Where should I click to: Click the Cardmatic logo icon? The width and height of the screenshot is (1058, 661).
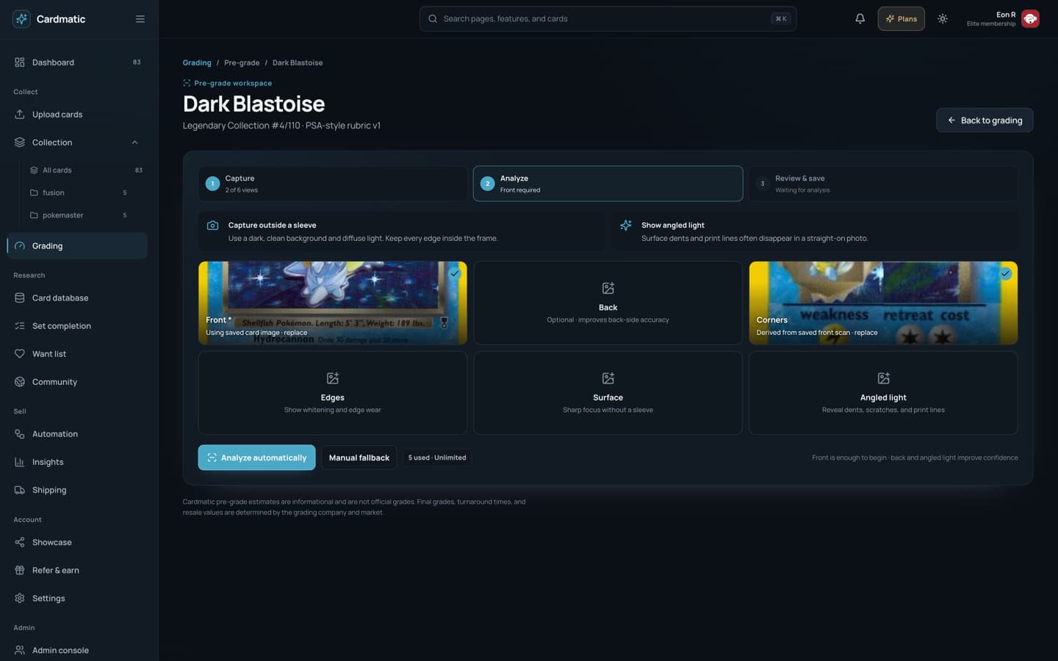point(21,19)
